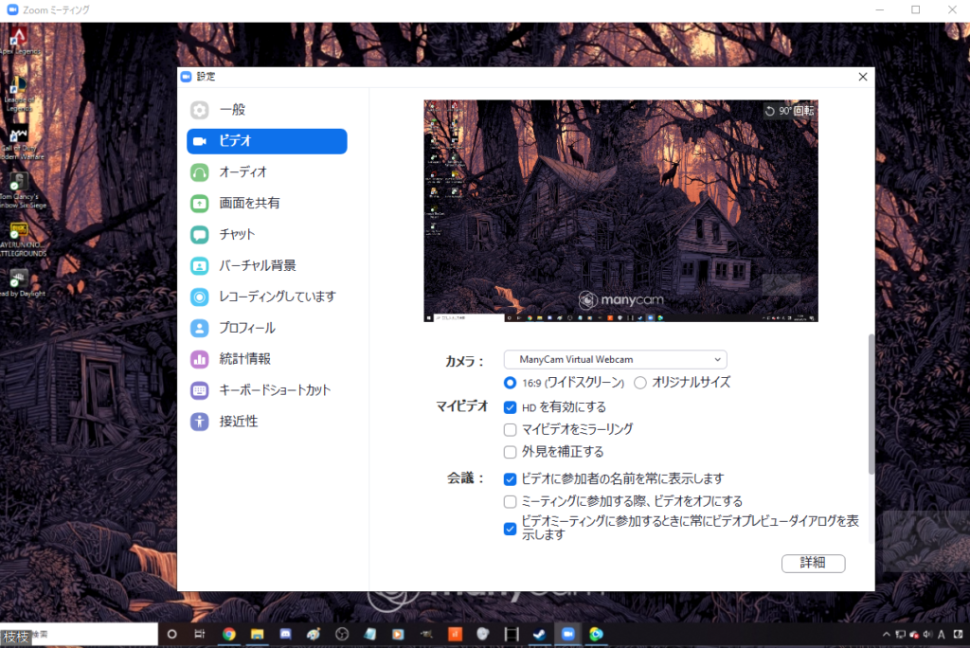
Task: Enable マイビデオをミラーリング checkbox
Action: [x=510, y=429]
